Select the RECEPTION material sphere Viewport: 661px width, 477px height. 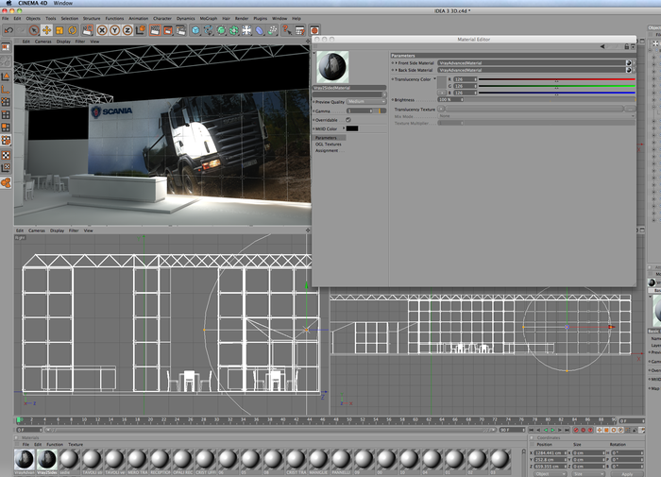pyautogui.click(x=161, y=459)
